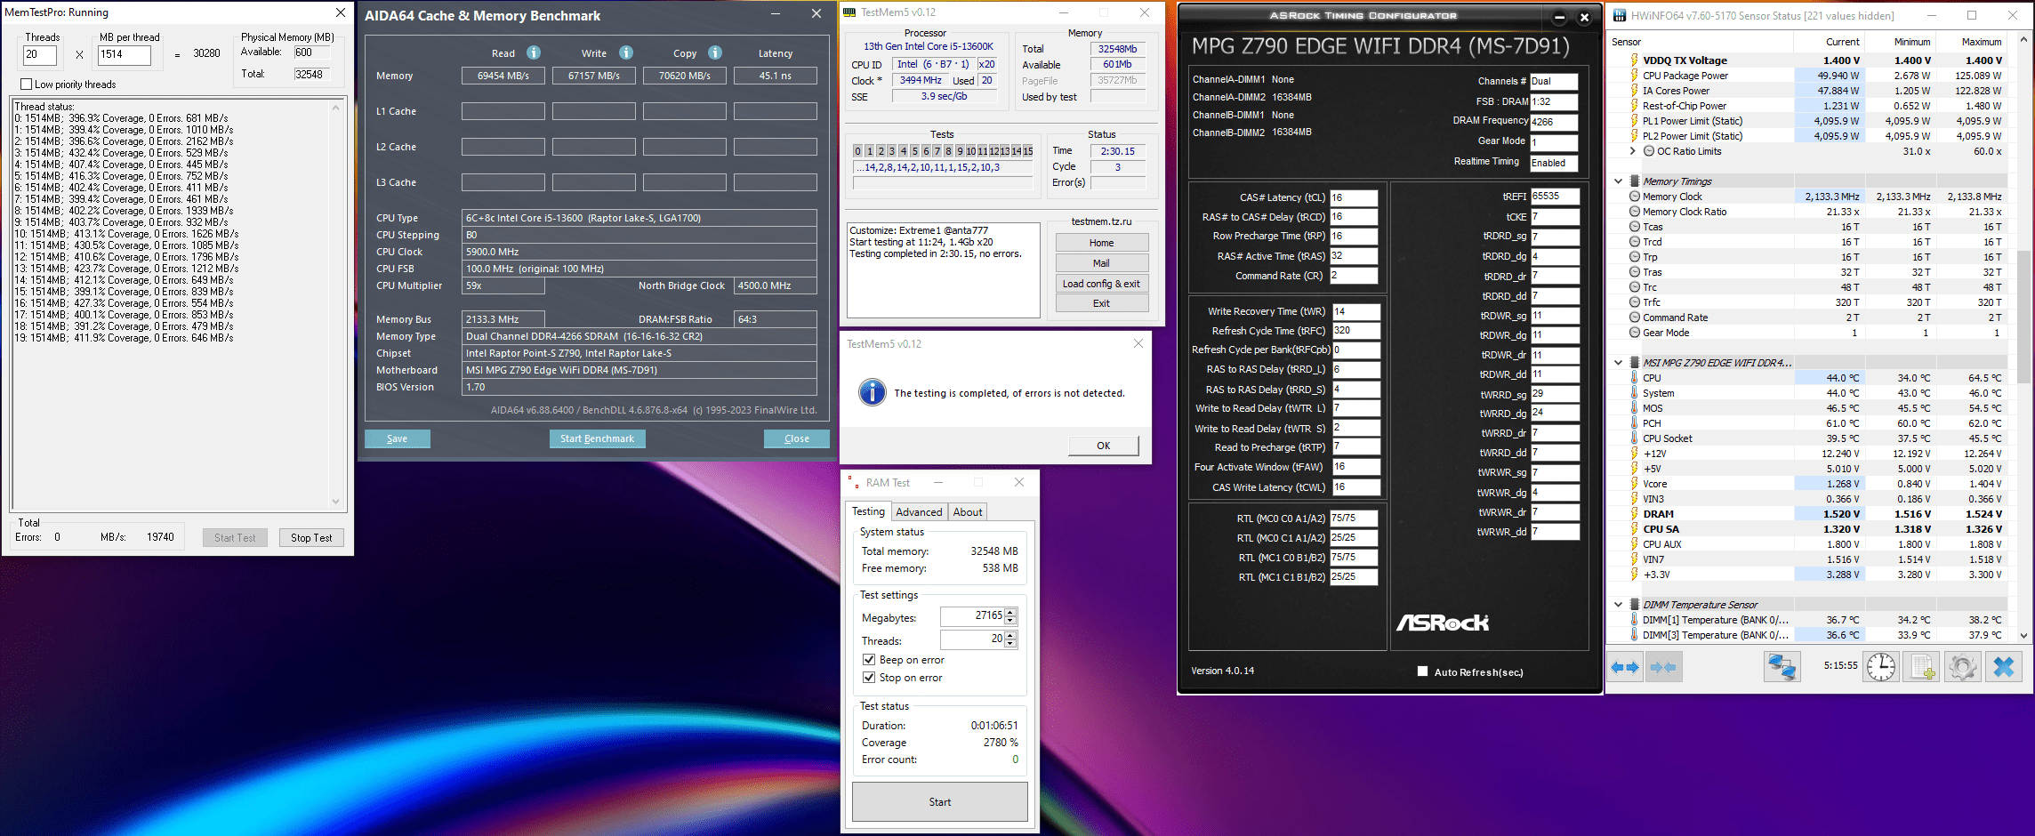Click the MB per thread input field
The height and width of the screenshot is (836, 2035).
coord(124,54)
